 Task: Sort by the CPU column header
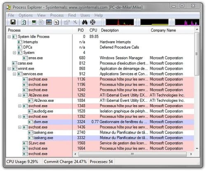pyautogui.click(x=93, y=30)
